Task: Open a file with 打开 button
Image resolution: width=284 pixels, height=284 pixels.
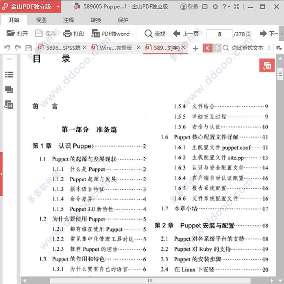Action: coord(17,34)
